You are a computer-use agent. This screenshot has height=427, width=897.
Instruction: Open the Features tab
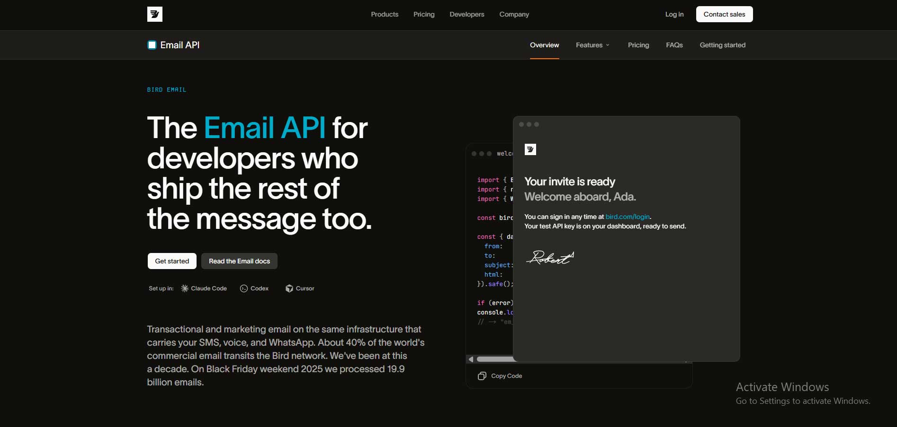593,45
